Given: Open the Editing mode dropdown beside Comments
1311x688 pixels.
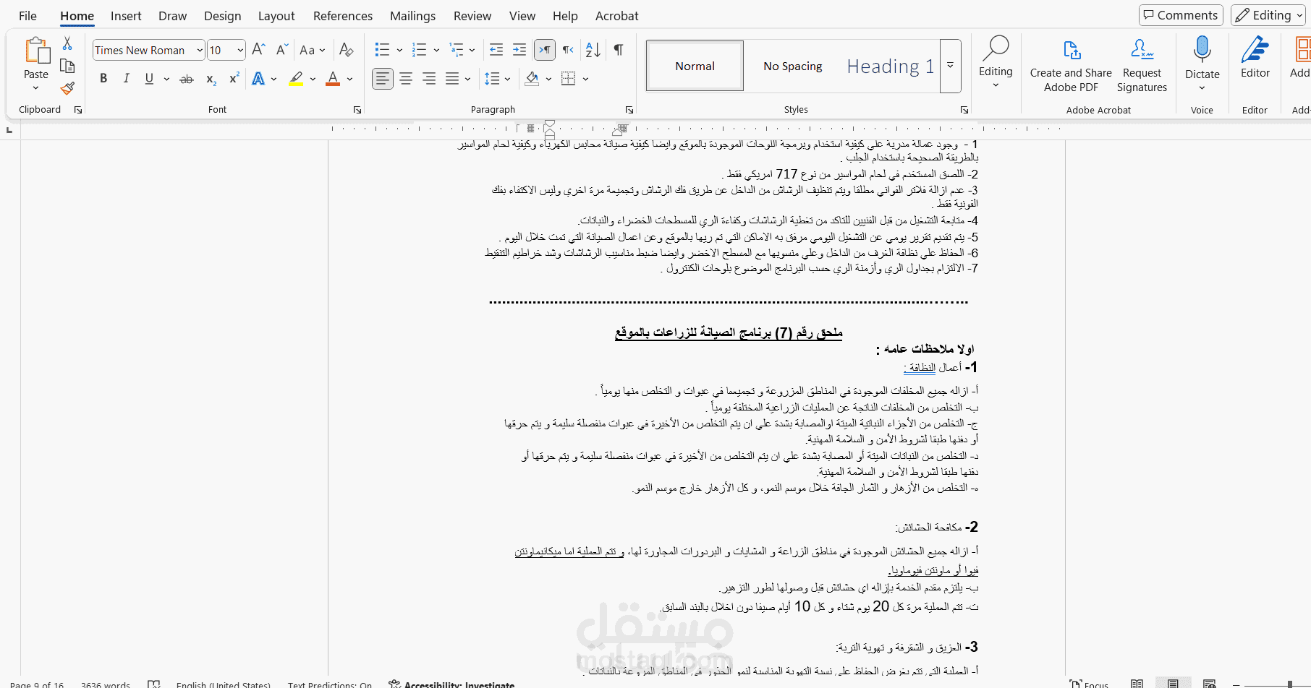Looking at the screenshot, I should coord(1267,15).
